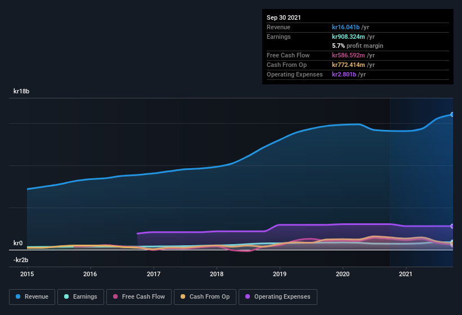Click the 5.7% profit margin text
The width and height of the screenshot is (462, 315).
[358, 46]
